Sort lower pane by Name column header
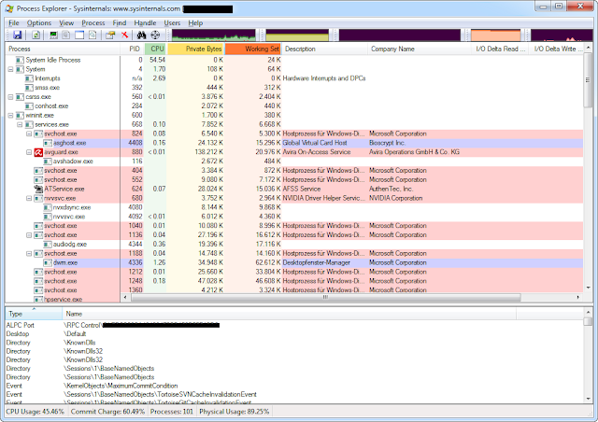 coord(289,314)
